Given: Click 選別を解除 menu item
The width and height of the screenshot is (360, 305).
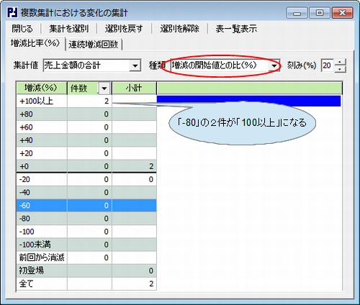Looking at the screenshot, I should pyautogui.click(x=180, y=29).
